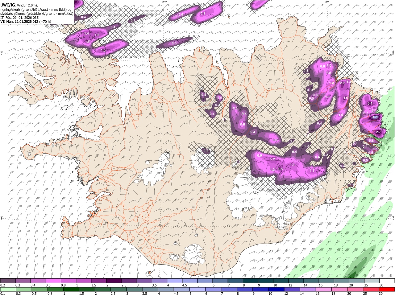Click the 30 label in the bottom legend row
Screen dimensions: 395x296
click(x=381, y=294)
